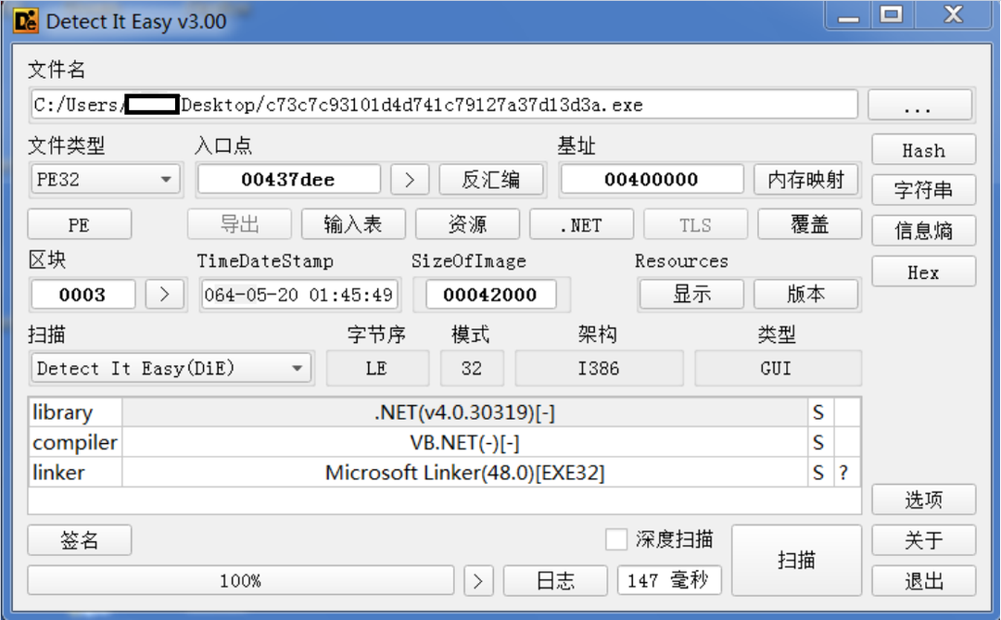Click the S button in library row

(x=820, y=412)
